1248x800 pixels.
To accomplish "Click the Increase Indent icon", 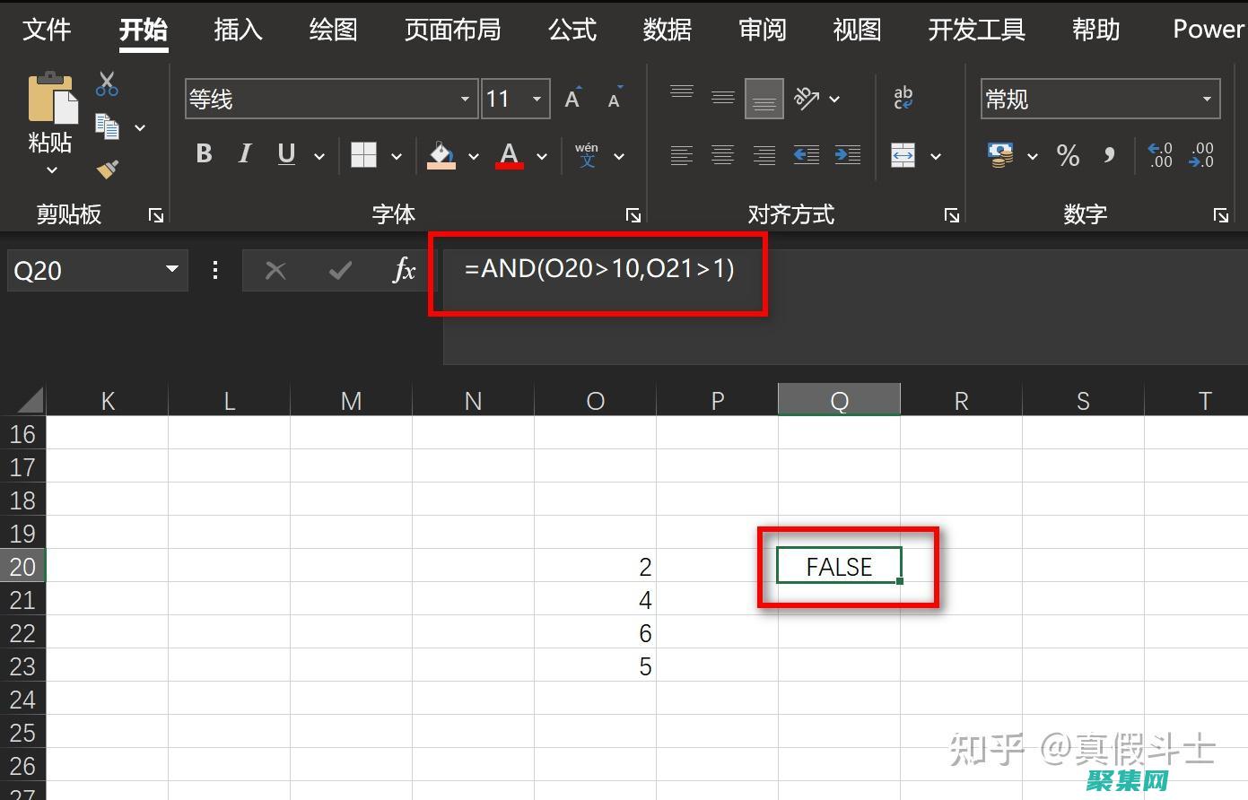I will click(x=847, y=155).
